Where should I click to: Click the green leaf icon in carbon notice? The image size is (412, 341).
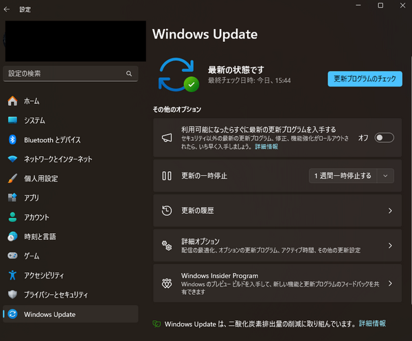[157, 324]
